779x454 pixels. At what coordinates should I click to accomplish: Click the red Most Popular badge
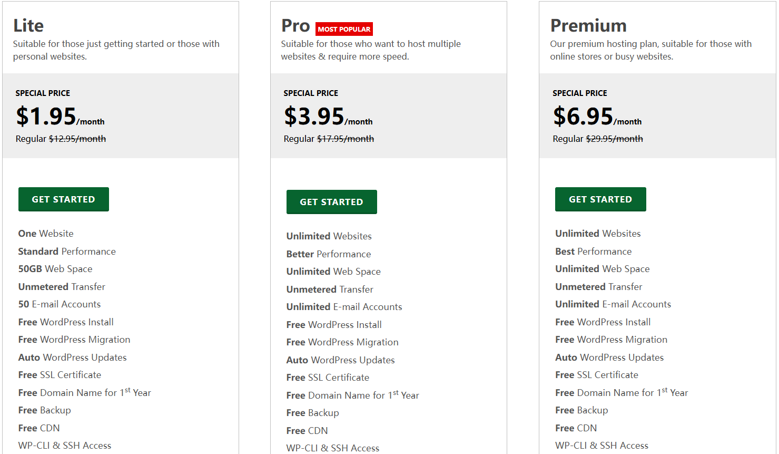[x=344, y=29]
